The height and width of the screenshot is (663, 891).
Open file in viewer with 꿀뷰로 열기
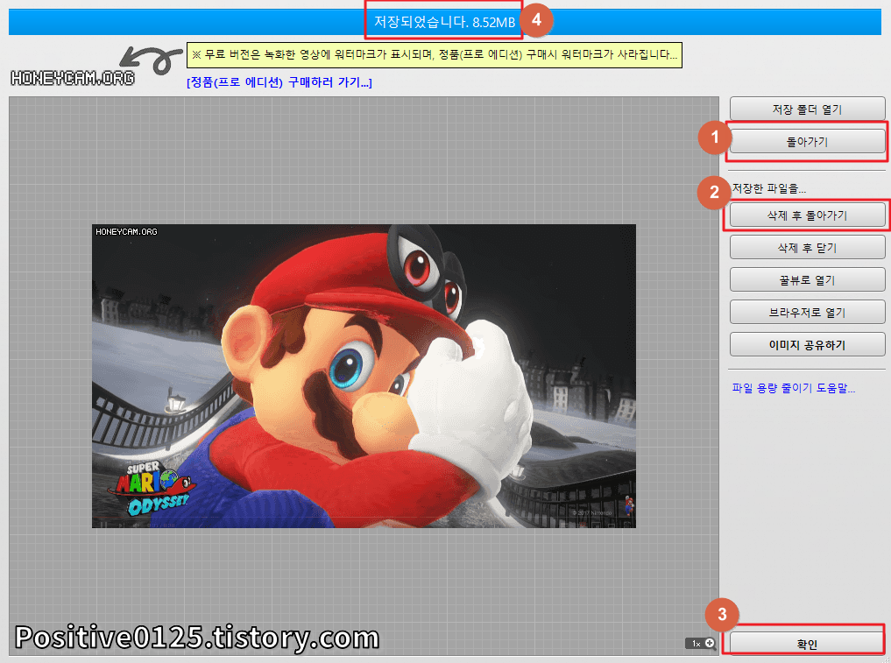pos(807,279)
